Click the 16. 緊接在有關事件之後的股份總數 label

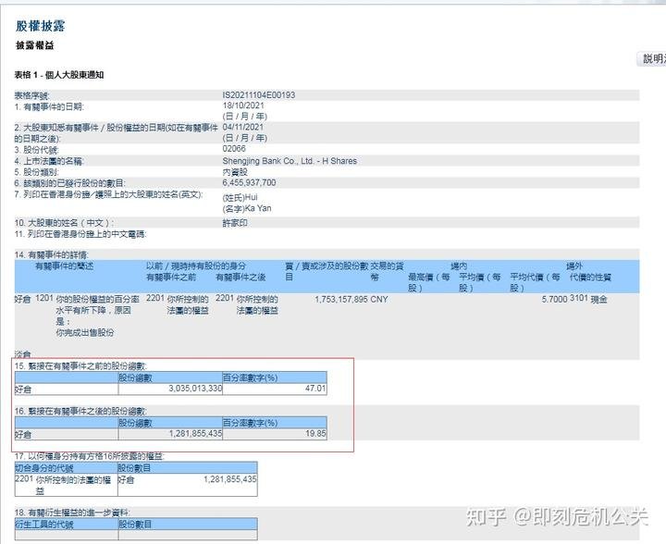tap(80, 411)
